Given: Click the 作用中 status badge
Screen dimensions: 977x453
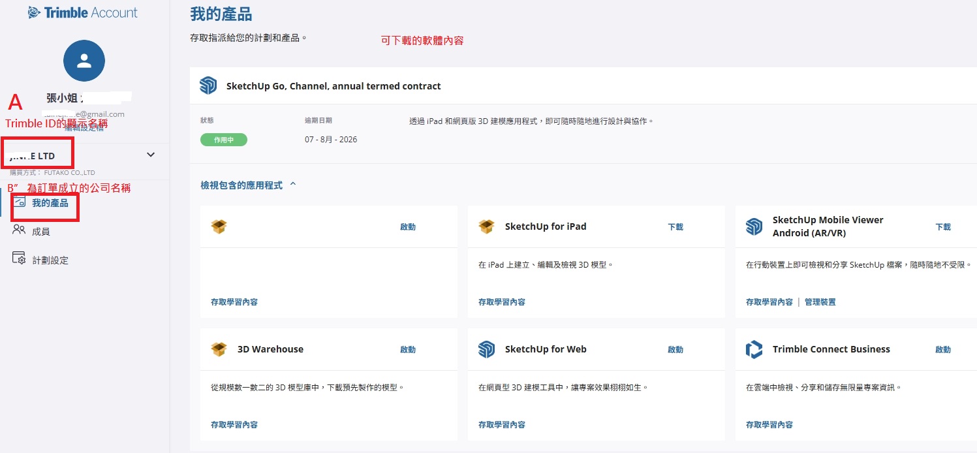Looking at the screenshot, I should click(x=224, y=140).
